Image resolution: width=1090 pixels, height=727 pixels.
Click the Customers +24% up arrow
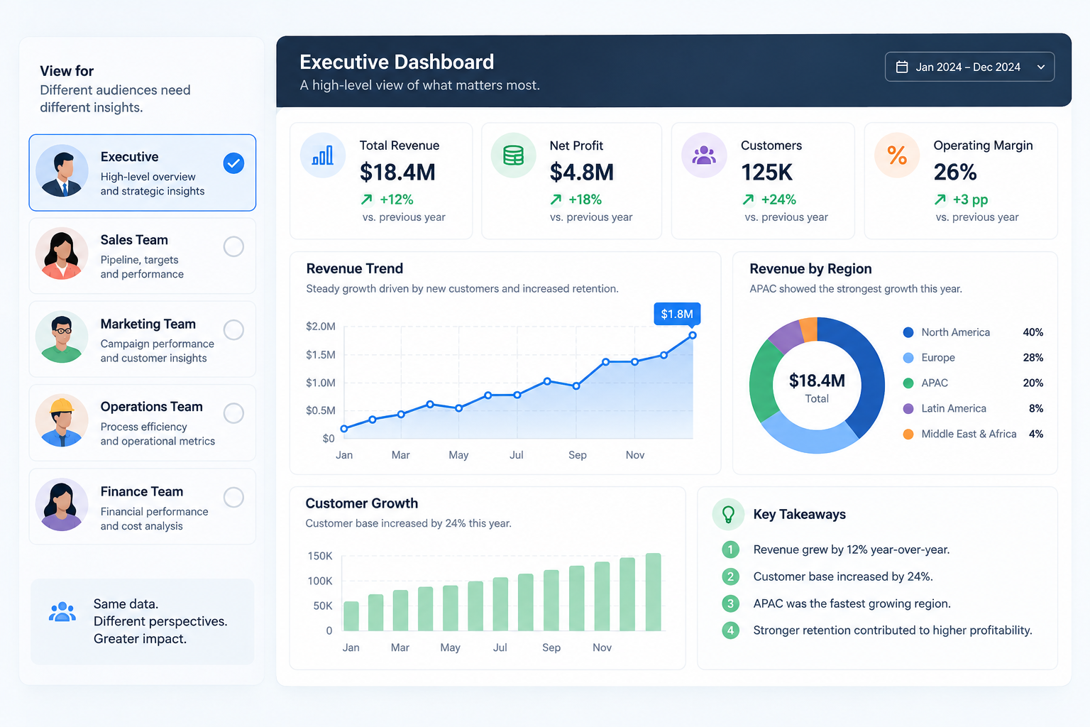click(748, 199)
